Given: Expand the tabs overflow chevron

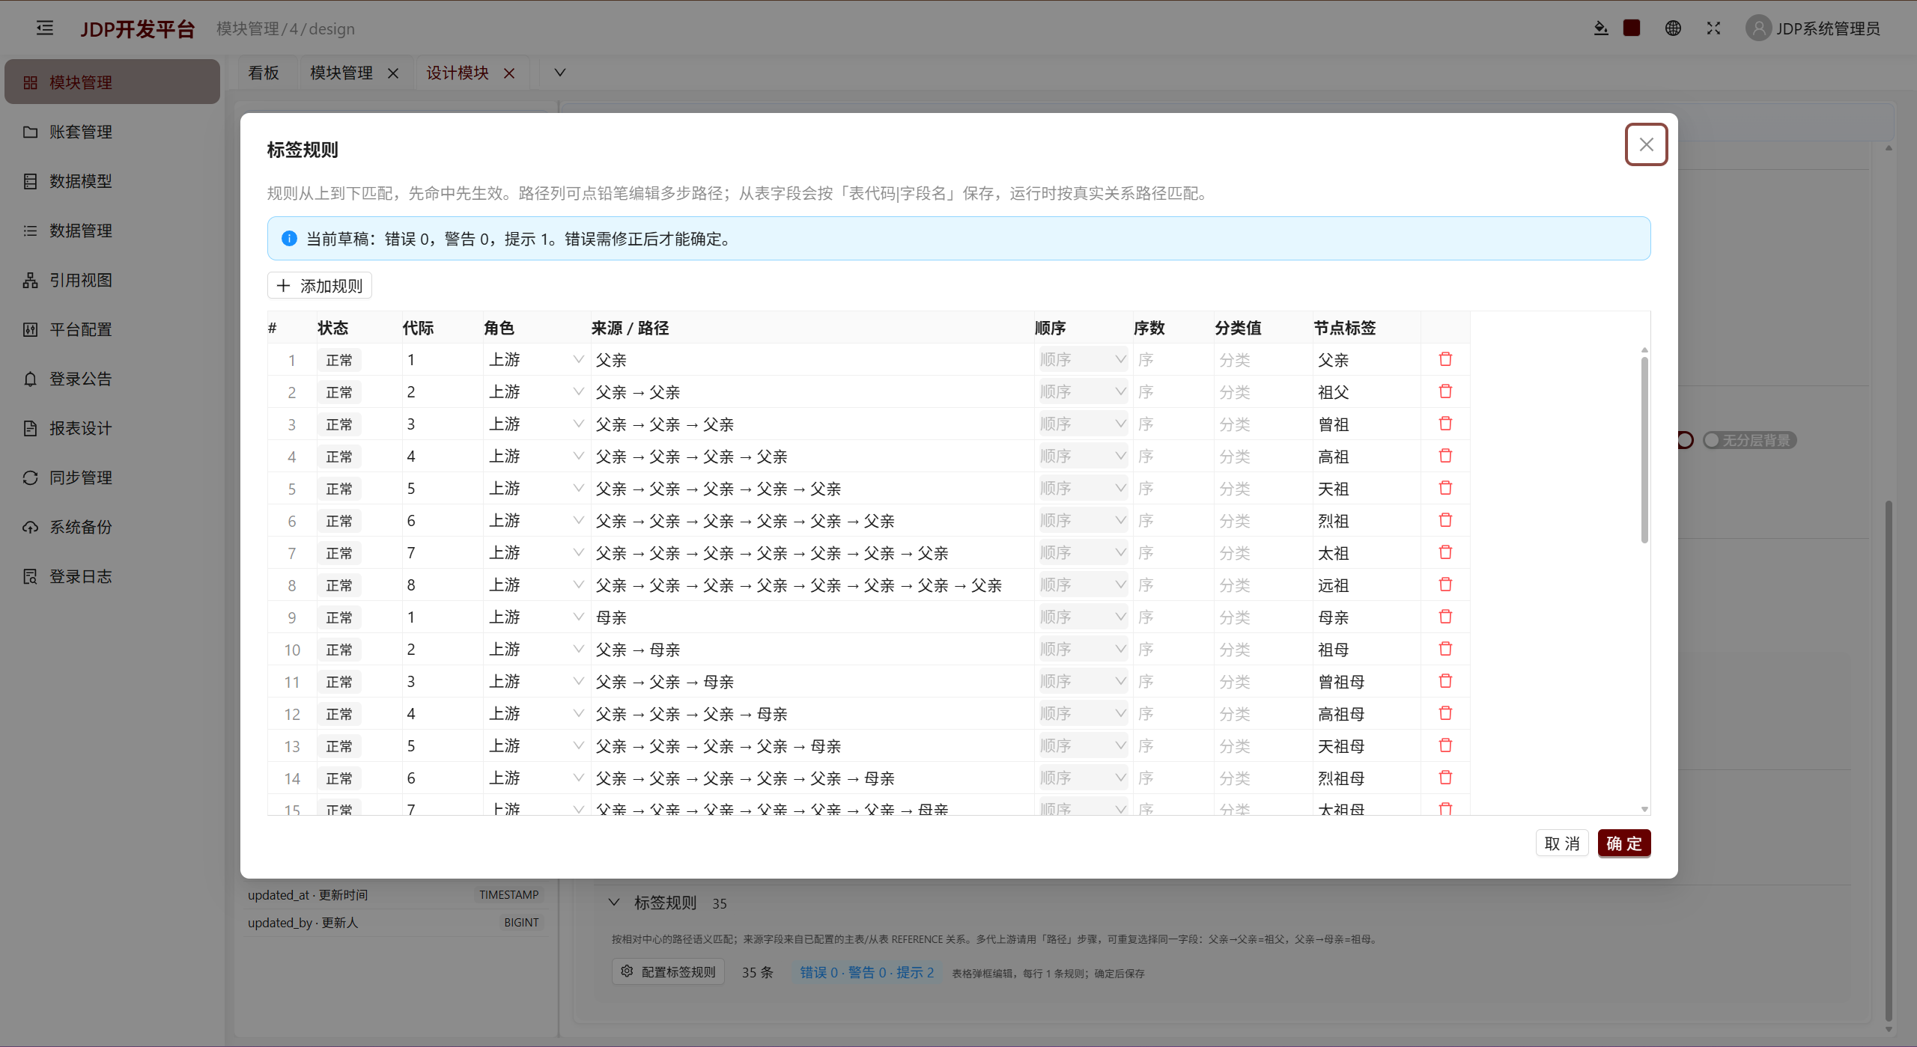Looking at the screenshot, I should (559, 73).
